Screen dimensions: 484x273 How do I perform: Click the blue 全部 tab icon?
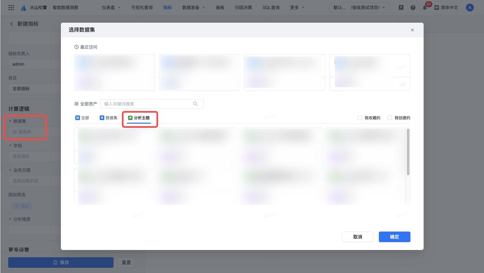pos(78,118)
